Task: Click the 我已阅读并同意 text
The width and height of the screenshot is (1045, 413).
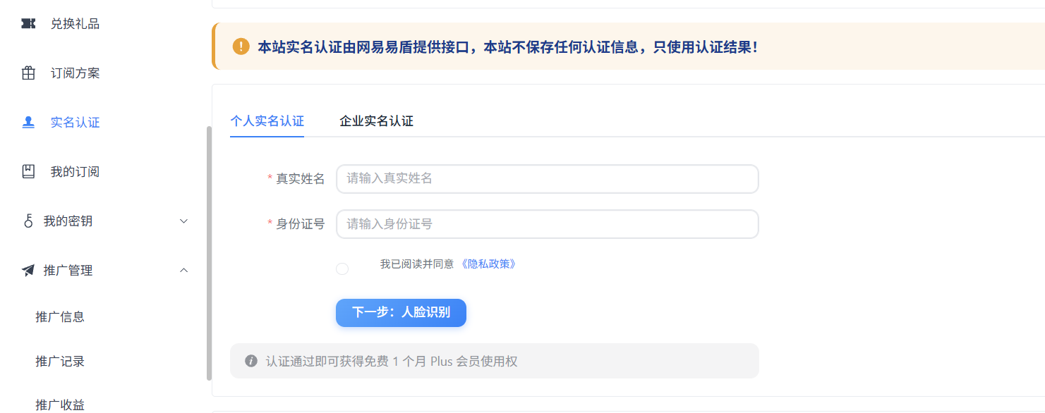Action: pos(417,264)
